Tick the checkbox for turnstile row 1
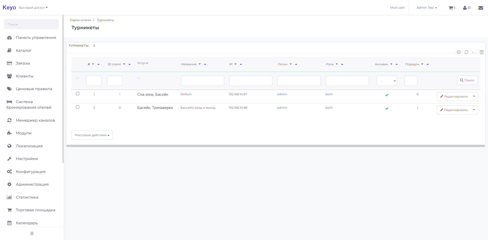 pyautogui.click(x=78, y=94)
